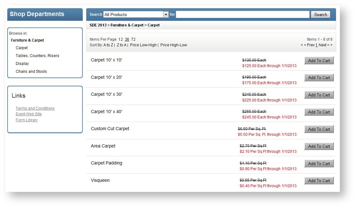Add Custom Cut Carpet to cart
This screenshot has width=355, height=207.
319,129
